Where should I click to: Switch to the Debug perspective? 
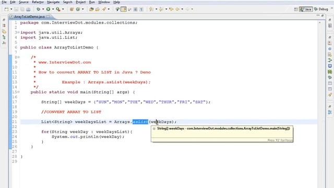click(x=321, y=9)
